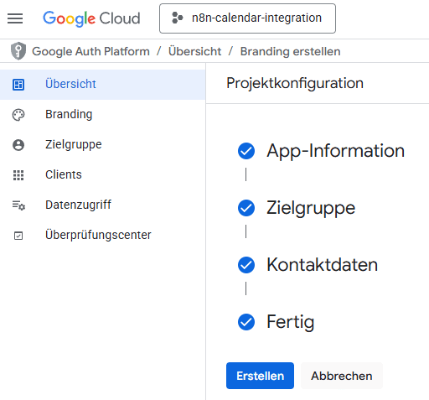This screenshot has width=429, height=400.
Task: Click the Zielgruppe person icon
Action: [18, 145]
